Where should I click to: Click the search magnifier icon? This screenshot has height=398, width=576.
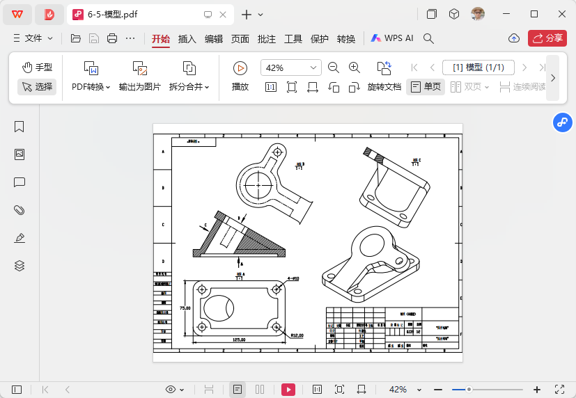click(428, 38)
